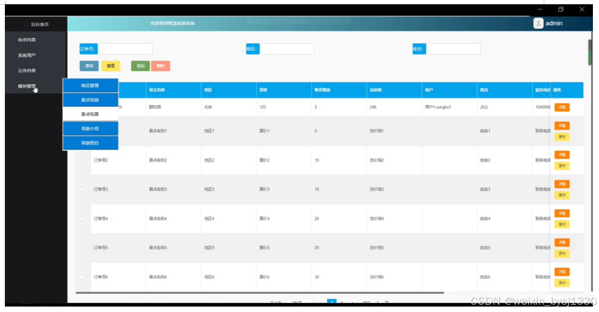Image resolution: width=599 pixels, height=312 pixels.
Task: Click the 订单号2 cell
Action: 119,160
